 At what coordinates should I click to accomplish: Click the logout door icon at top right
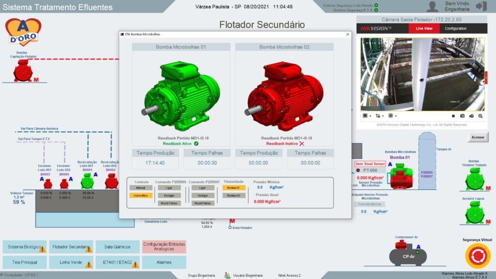pos(481,6)
